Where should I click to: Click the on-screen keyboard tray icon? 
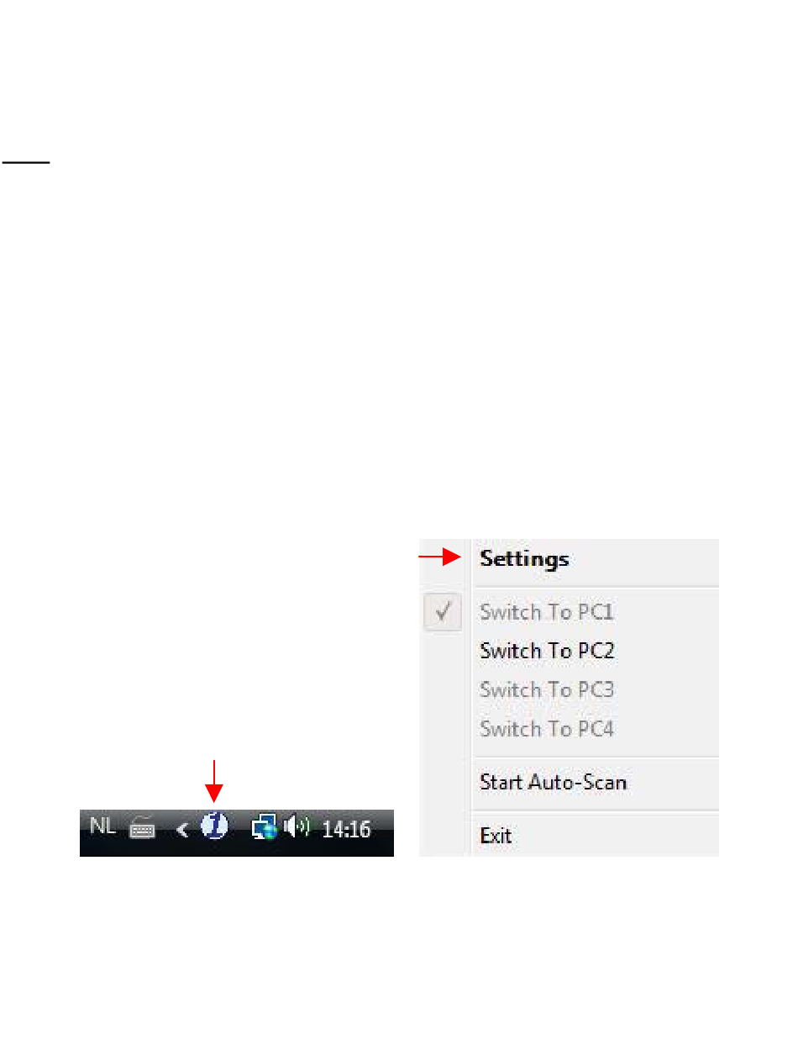[x=143, y=830]
